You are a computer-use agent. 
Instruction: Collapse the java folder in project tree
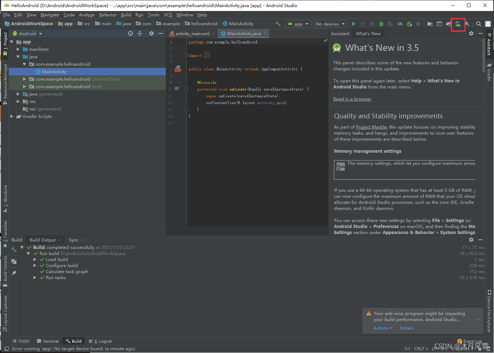18,57
